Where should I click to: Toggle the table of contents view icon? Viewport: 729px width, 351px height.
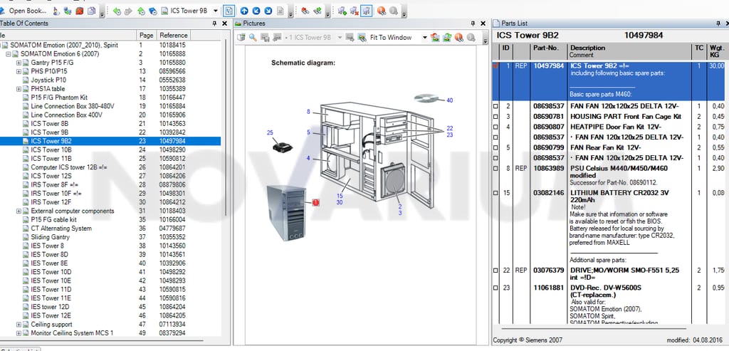[229, 11]
